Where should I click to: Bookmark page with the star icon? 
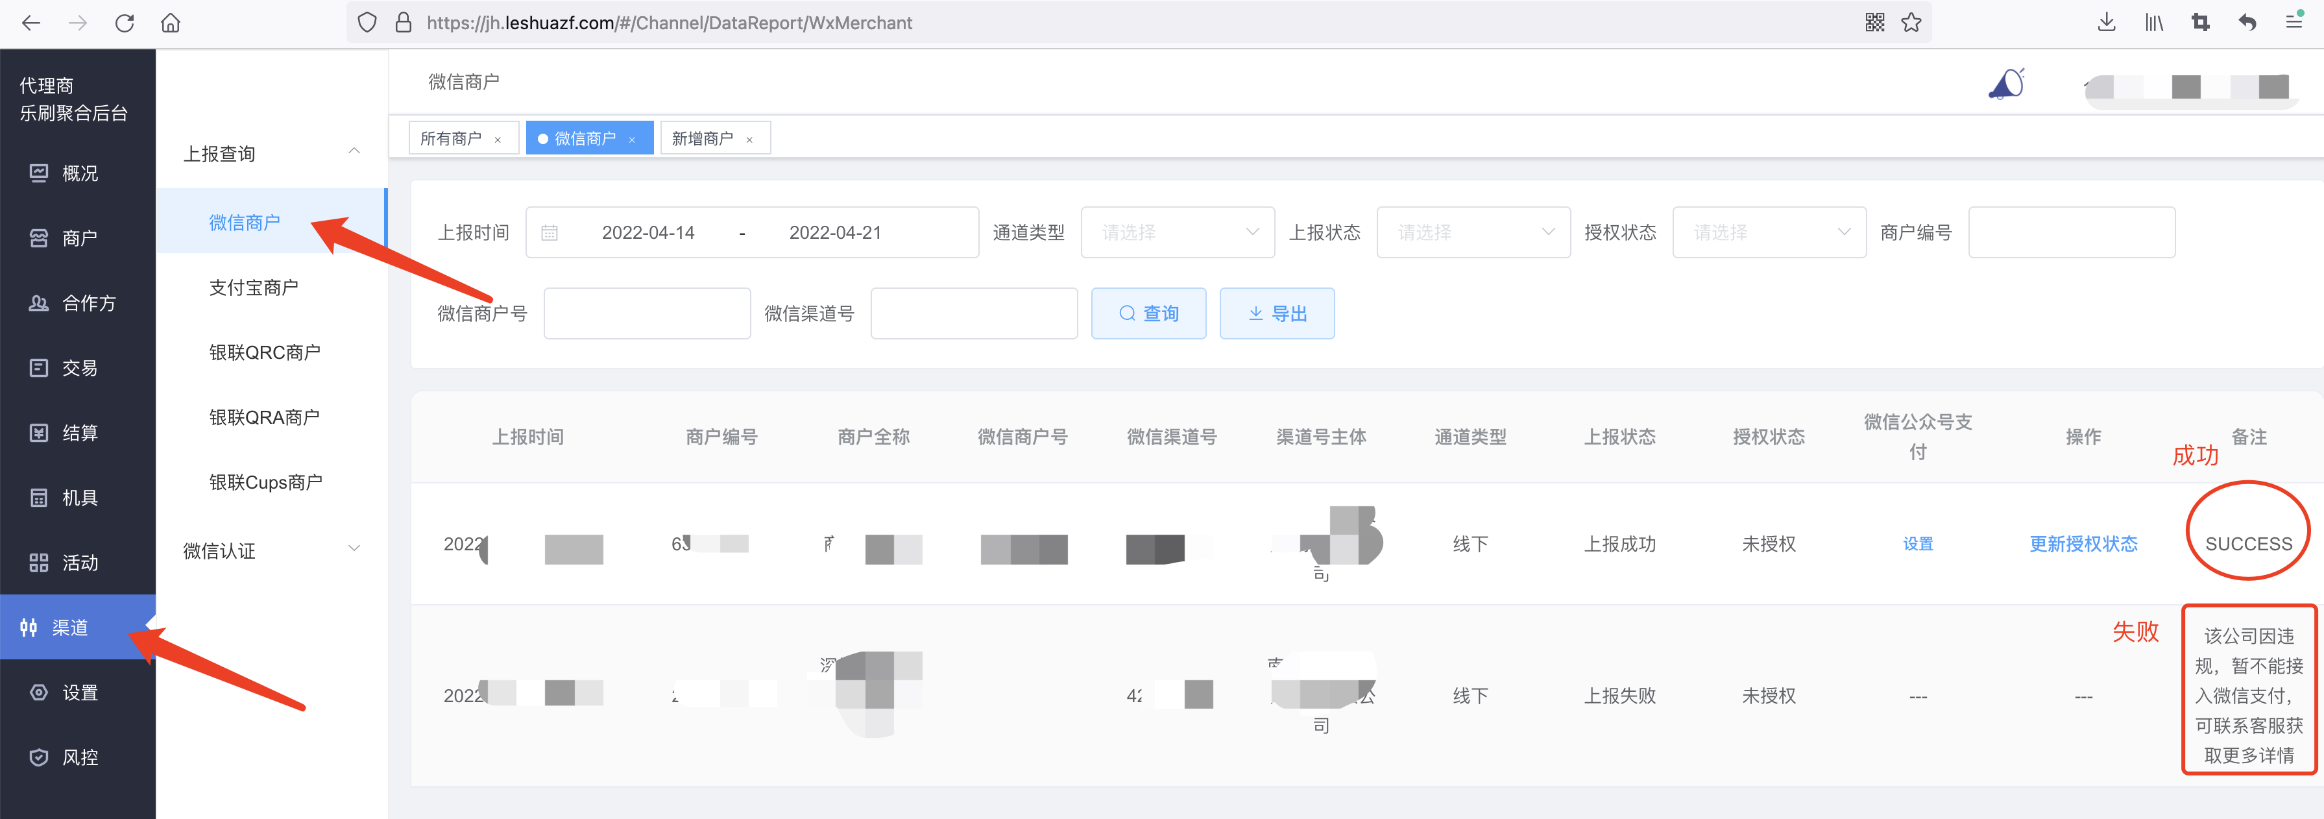(1911, 23)
